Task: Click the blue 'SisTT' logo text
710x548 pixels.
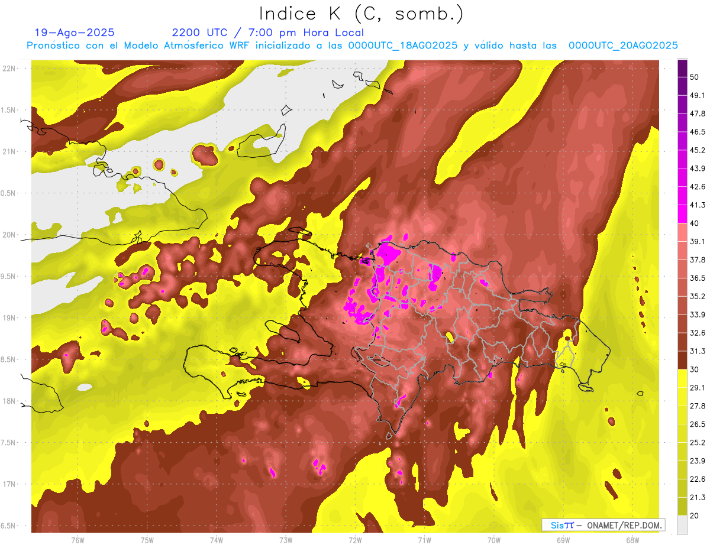Action: click(x=562, y=525)
